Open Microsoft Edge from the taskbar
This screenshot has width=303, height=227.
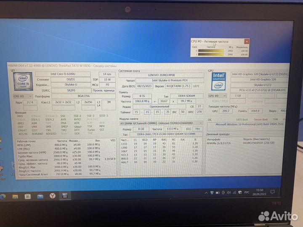pyautogui.click(x=3, y=196)
